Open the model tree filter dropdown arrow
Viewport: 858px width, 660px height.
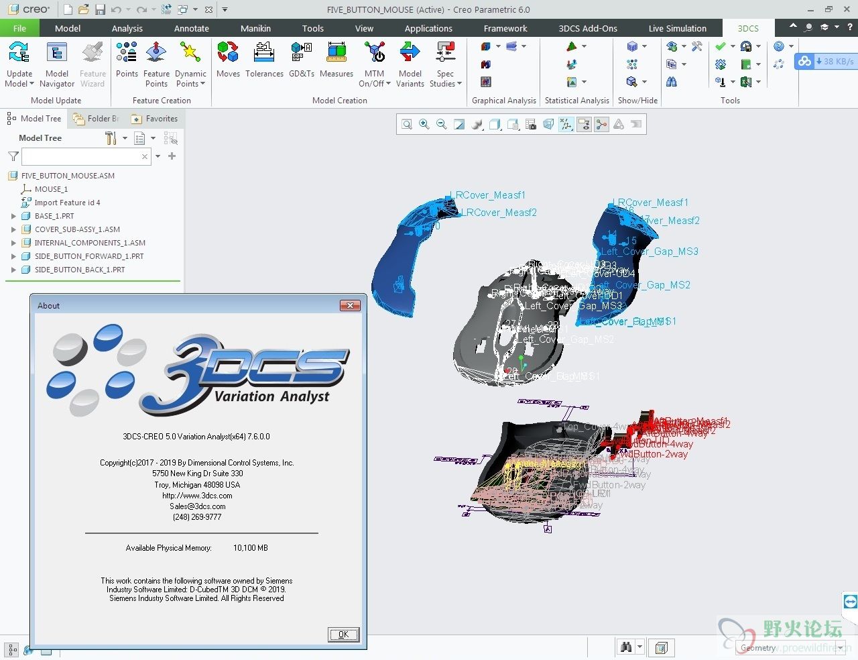tap(158, 156)
